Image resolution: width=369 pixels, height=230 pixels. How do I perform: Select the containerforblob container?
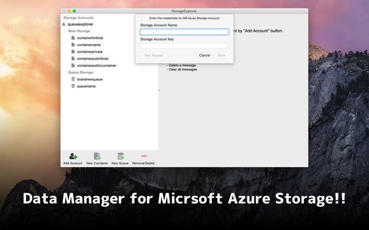pos(90,38)
